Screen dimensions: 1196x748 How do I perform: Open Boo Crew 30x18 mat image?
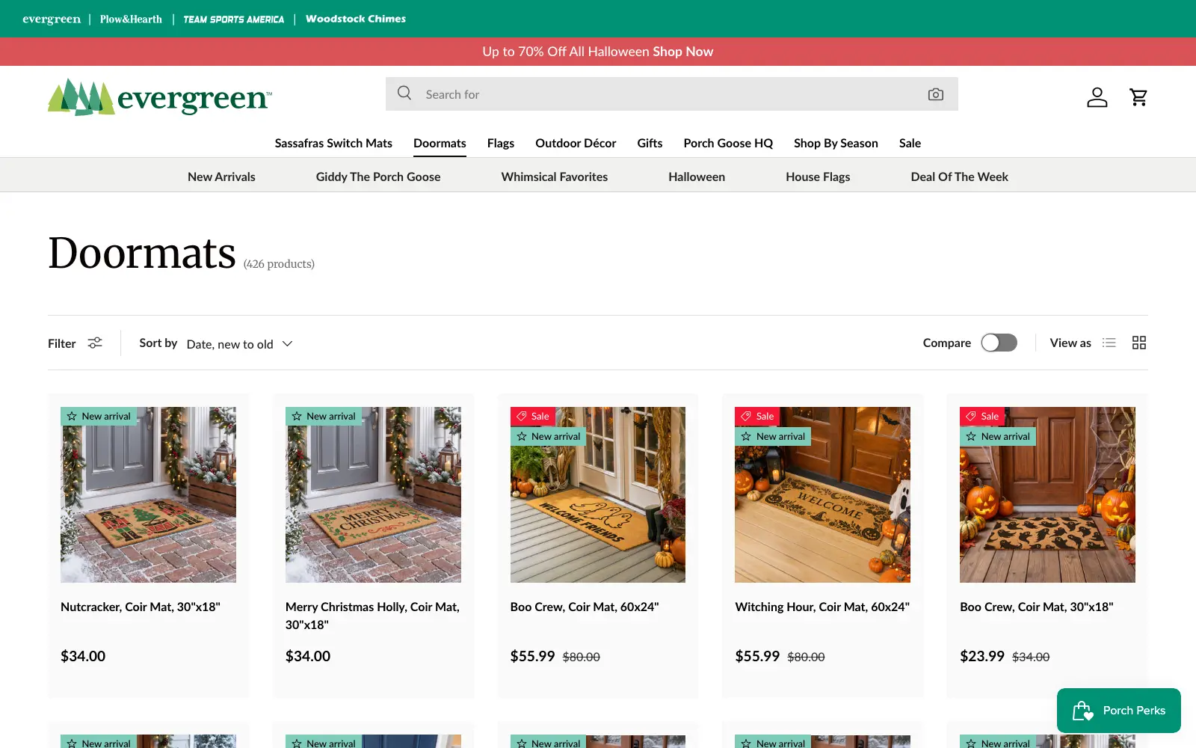(x=1047, y=494)
